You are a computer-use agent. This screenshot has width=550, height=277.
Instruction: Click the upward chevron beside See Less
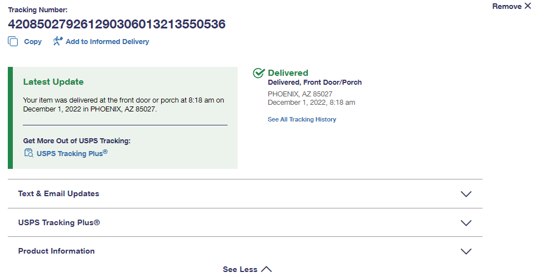click(x=267, y=270)
